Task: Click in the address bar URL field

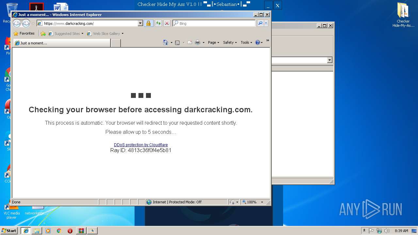Action: (x=87, y=23)
